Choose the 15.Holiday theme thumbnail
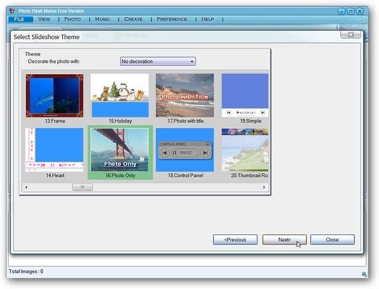The image size is (379, 289). (x=120, y=95)
